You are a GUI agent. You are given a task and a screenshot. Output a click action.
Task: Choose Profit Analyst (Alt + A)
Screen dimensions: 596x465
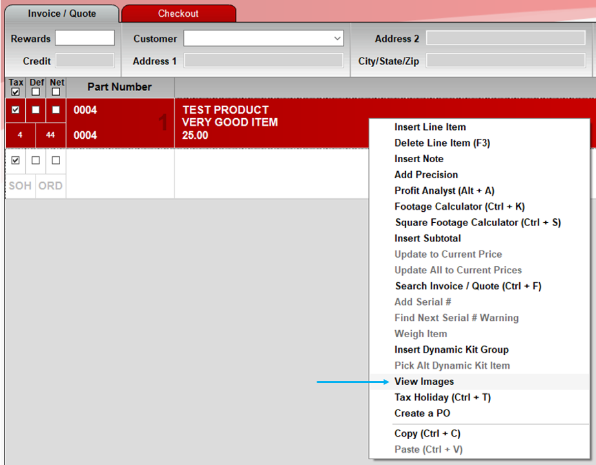coord(444,191)
